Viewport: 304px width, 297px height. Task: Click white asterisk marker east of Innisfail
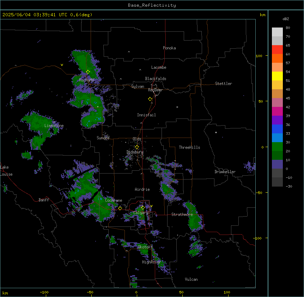[177, 107]
